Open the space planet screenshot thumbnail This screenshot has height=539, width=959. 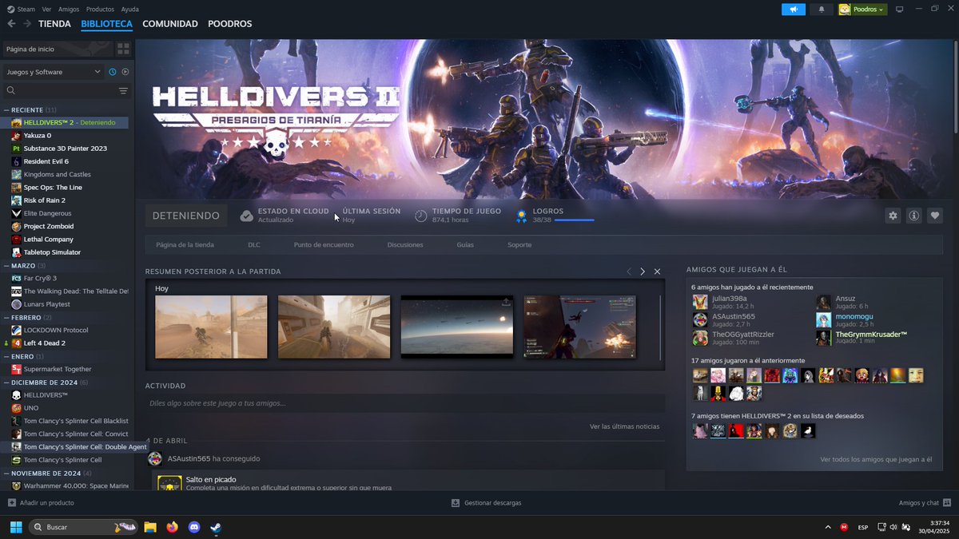(456, 327)
